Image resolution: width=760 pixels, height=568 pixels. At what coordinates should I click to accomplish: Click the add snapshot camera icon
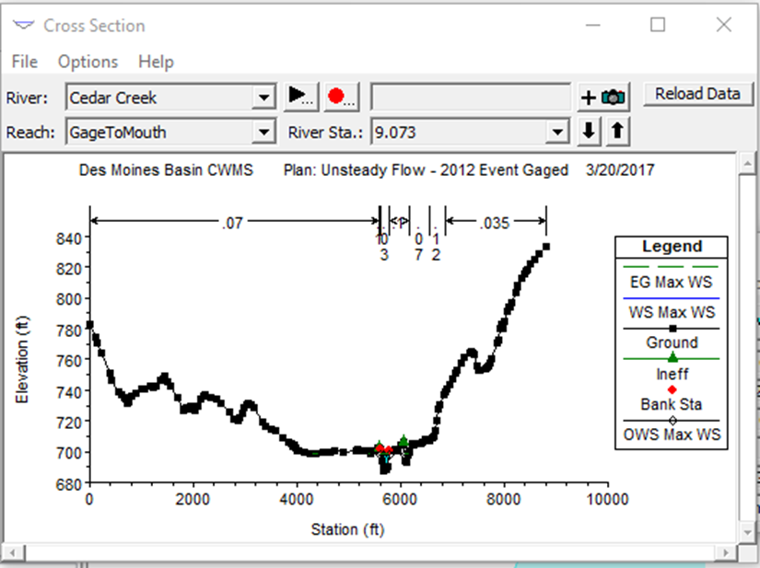(x=603, y=98)
